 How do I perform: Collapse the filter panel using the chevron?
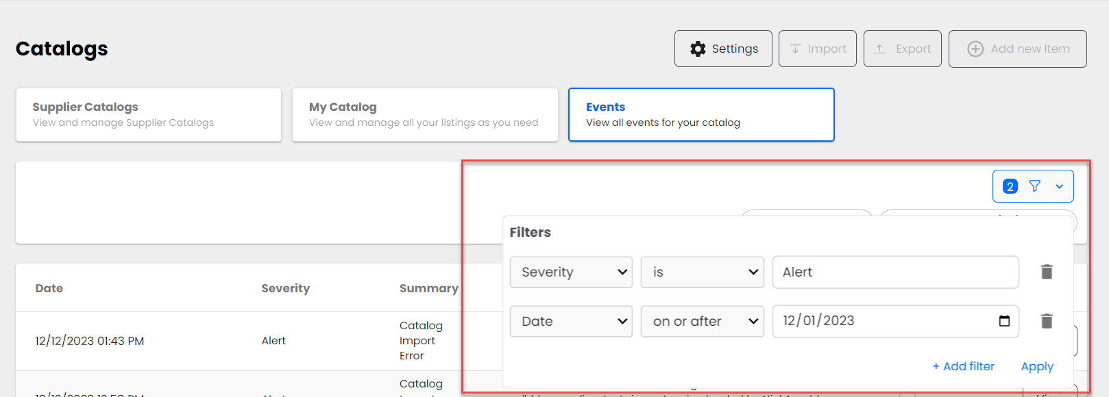click(x=1060, y=186)
